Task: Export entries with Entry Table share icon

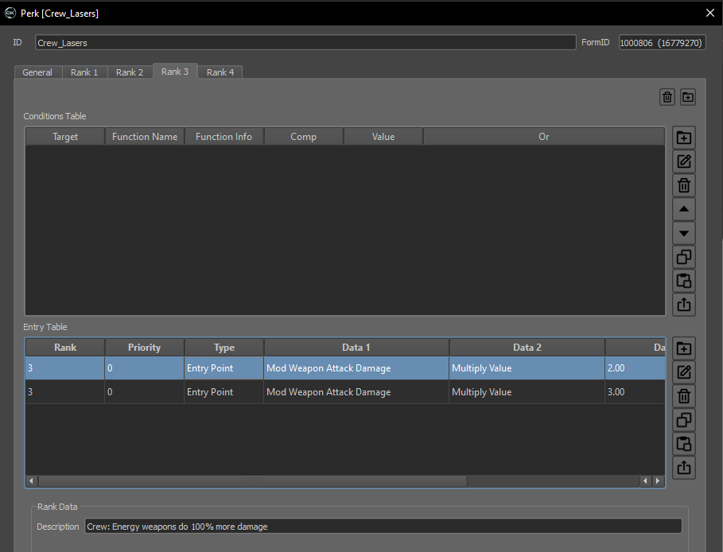Action: point(684,468)
